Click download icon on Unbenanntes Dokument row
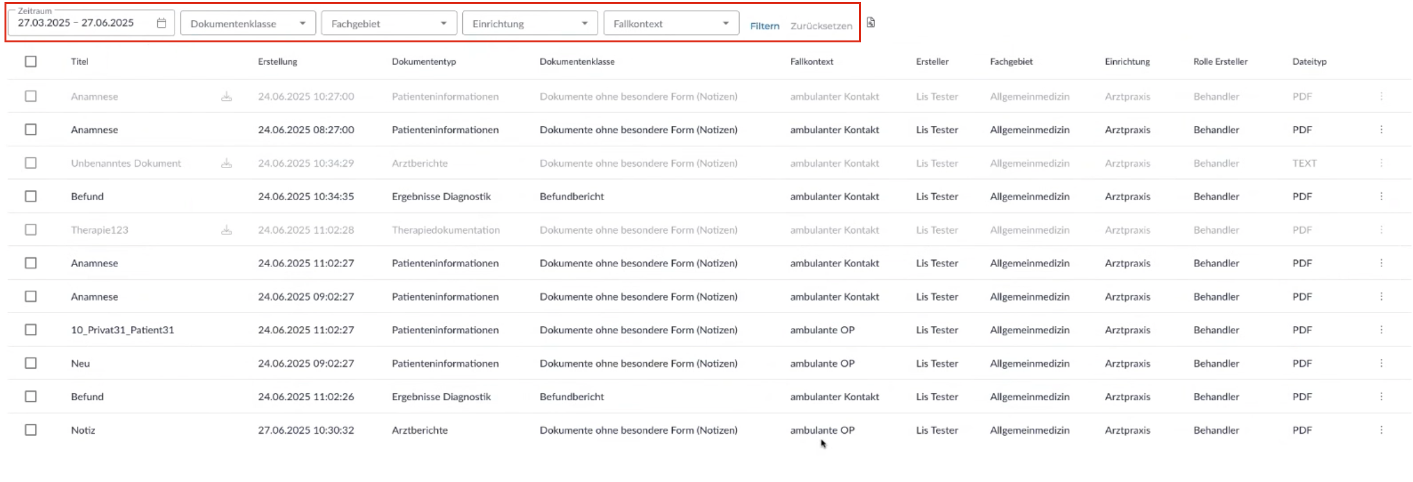The width and height of the screenshot is (1413, 482). [x=226, y=163]
